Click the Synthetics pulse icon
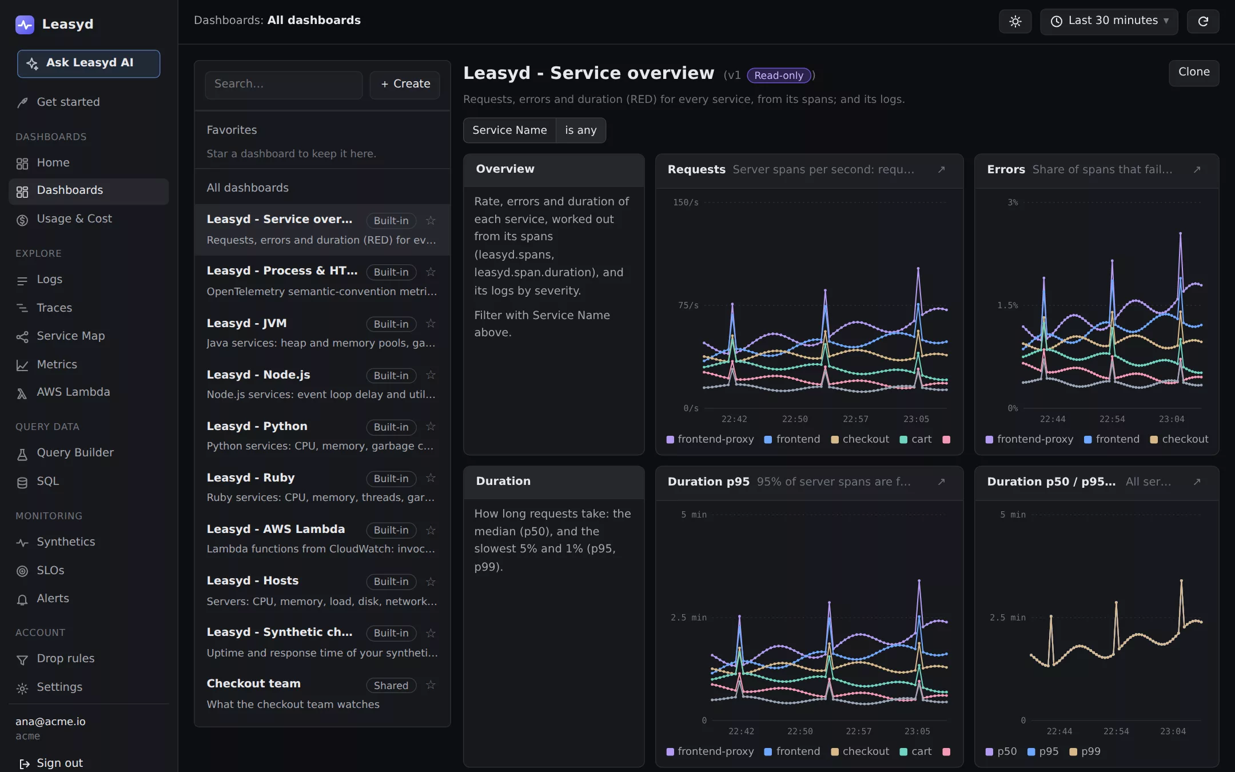The width and height of the screenshot is (1235, 772). click(22, 542)
